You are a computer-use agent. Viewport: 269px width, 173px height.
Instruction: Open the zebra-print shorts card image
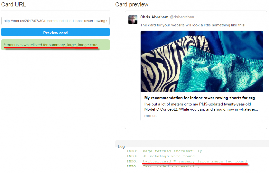(202, 61)
